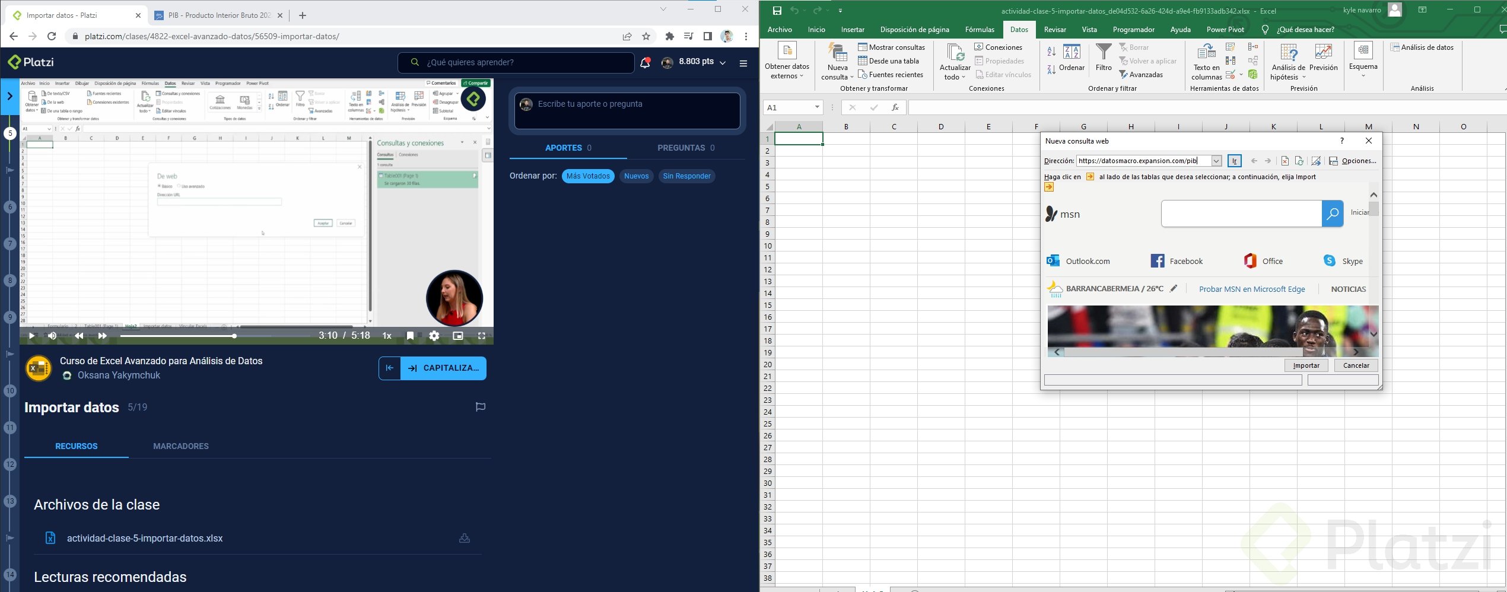
Task: Play the Platzi video
Action: coord(31,336)
